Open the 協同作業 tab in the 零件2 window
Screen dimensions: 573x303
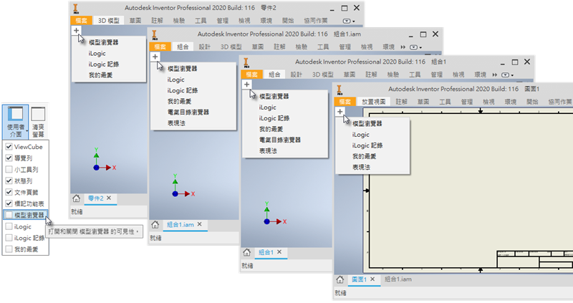point(316,21)
